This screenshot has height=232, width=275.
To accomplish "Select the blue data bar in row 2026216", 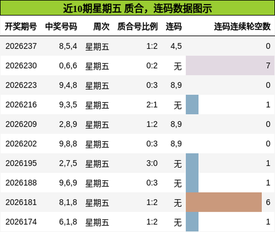I will click(x=192, y=105).
